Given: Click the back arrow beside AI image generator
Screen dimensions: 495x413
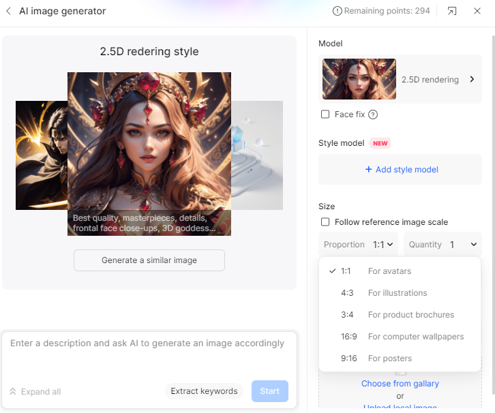Looking at the screenshot, I should click(9, 11).
